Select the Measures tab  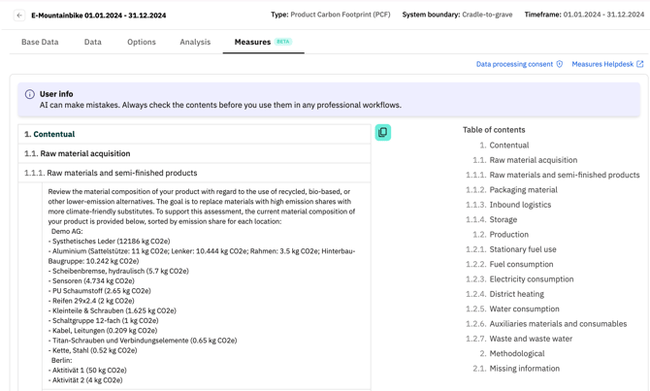[x=252, y=42]
